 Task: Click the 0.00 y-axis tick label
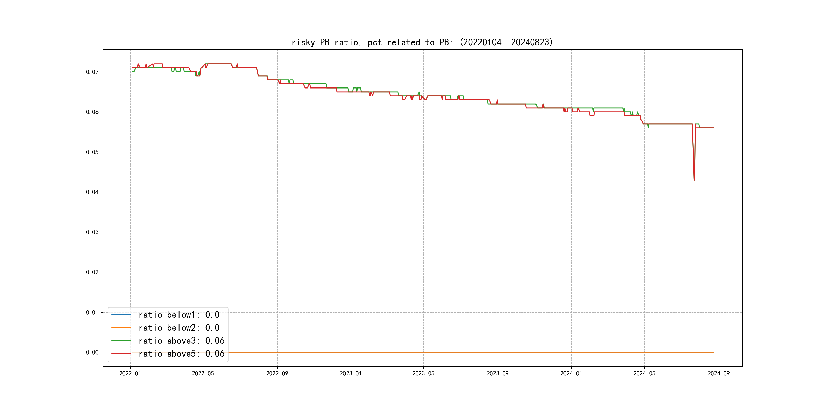tap(92, 352)
